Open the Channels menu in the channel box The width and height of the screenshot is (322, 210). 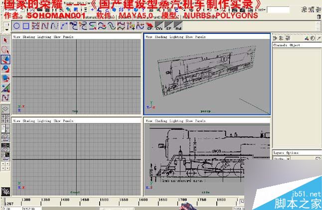coord(280,45)
